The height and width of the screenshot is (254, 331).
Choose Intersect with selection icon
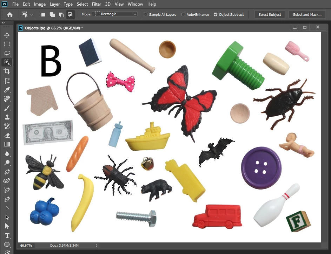coord(70,14)
